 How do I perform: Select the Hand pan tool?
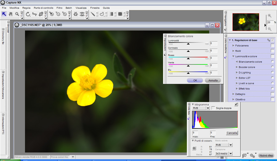point(10,14)
